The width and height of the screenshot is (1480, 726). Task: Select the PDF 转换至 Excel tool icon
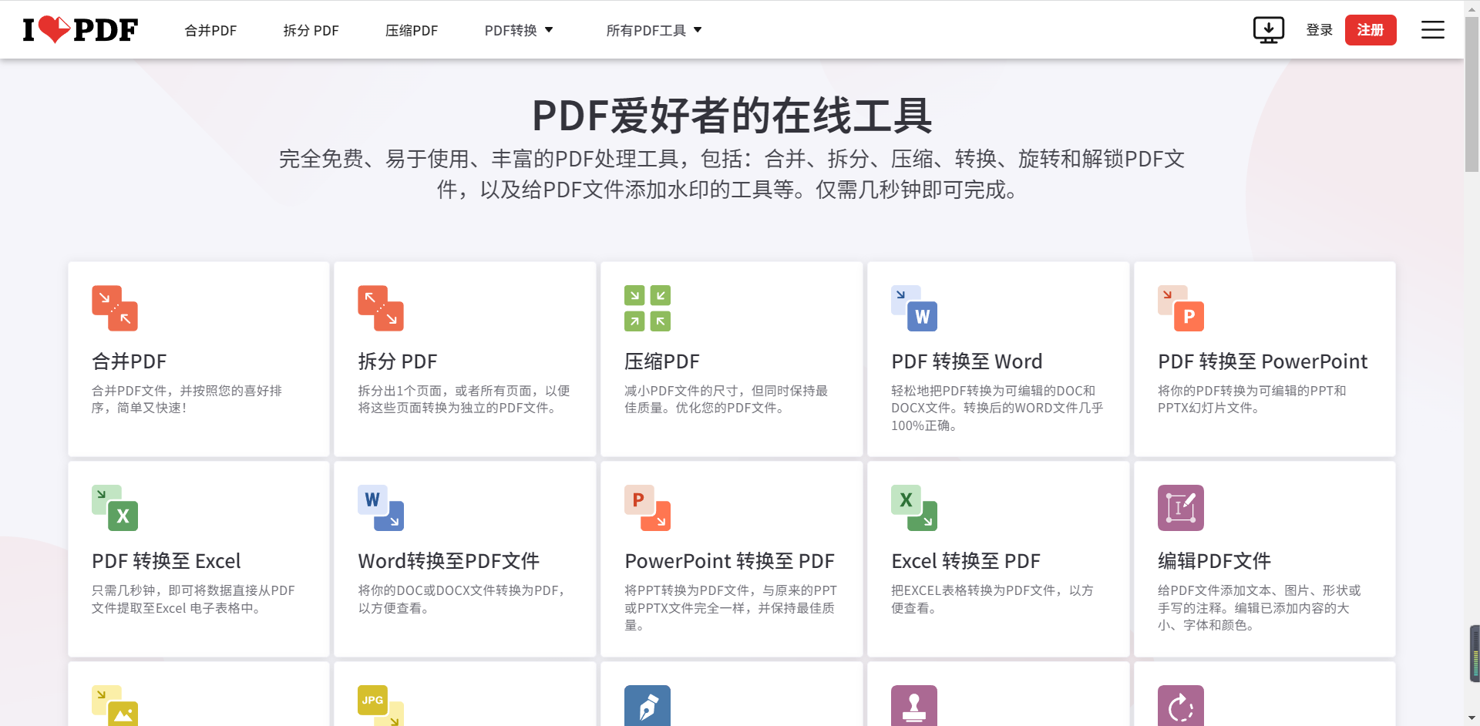[115, 508]
